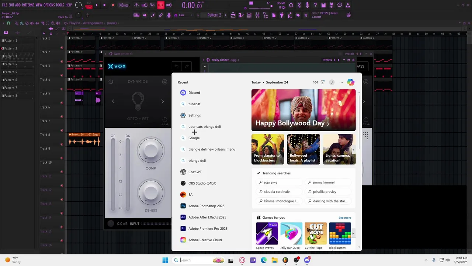Enable the playlist magnet snap icon
This screenshot has width=472, height=266.
(8, 23)
